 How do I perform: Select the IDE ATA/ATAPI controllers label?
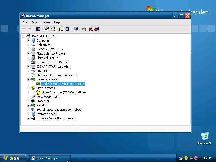click(x=53, y=66)
